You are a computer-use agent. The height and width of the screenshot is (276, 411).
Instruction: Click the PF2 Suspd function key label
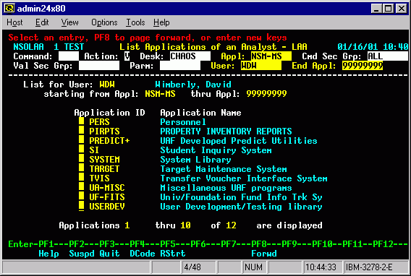(x=82, y=254)
